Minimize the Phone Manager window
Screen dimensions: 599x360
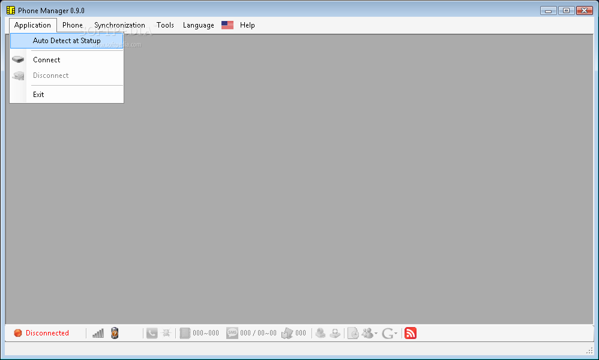[x=548, y=11]
